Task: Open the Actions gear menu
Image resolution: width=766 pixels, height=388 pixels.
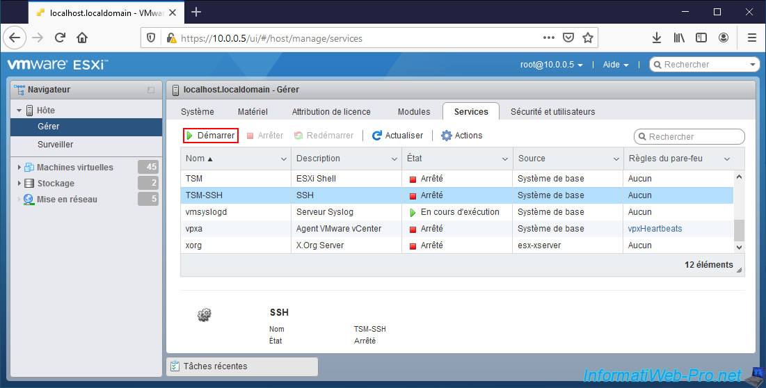Action: point(462,136)
